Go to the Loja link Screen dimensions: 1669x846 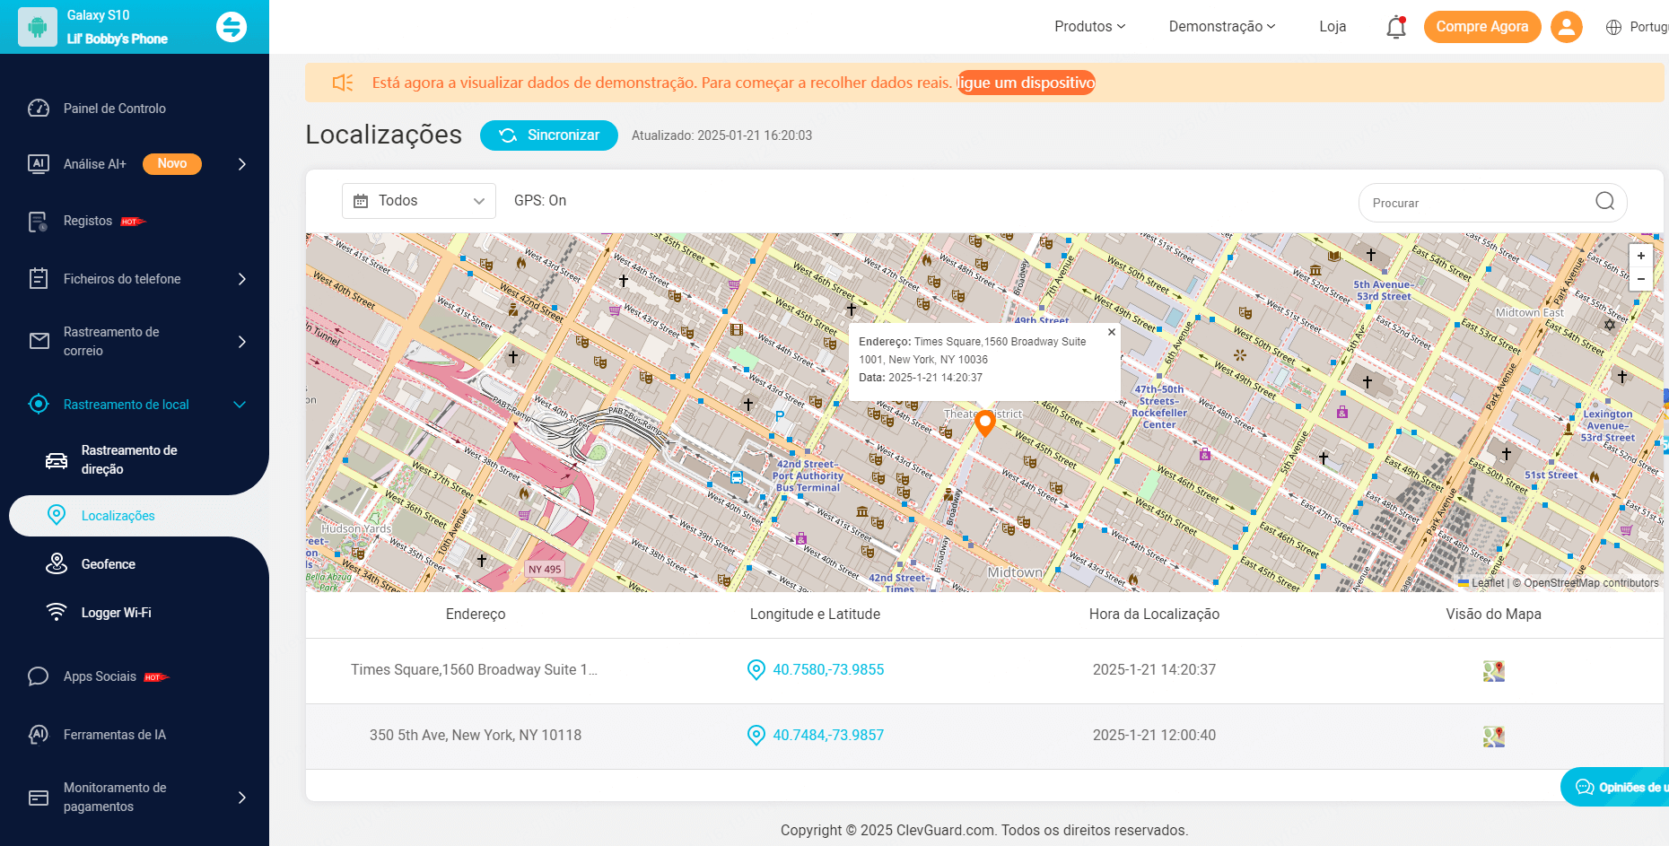[1333, 27]
